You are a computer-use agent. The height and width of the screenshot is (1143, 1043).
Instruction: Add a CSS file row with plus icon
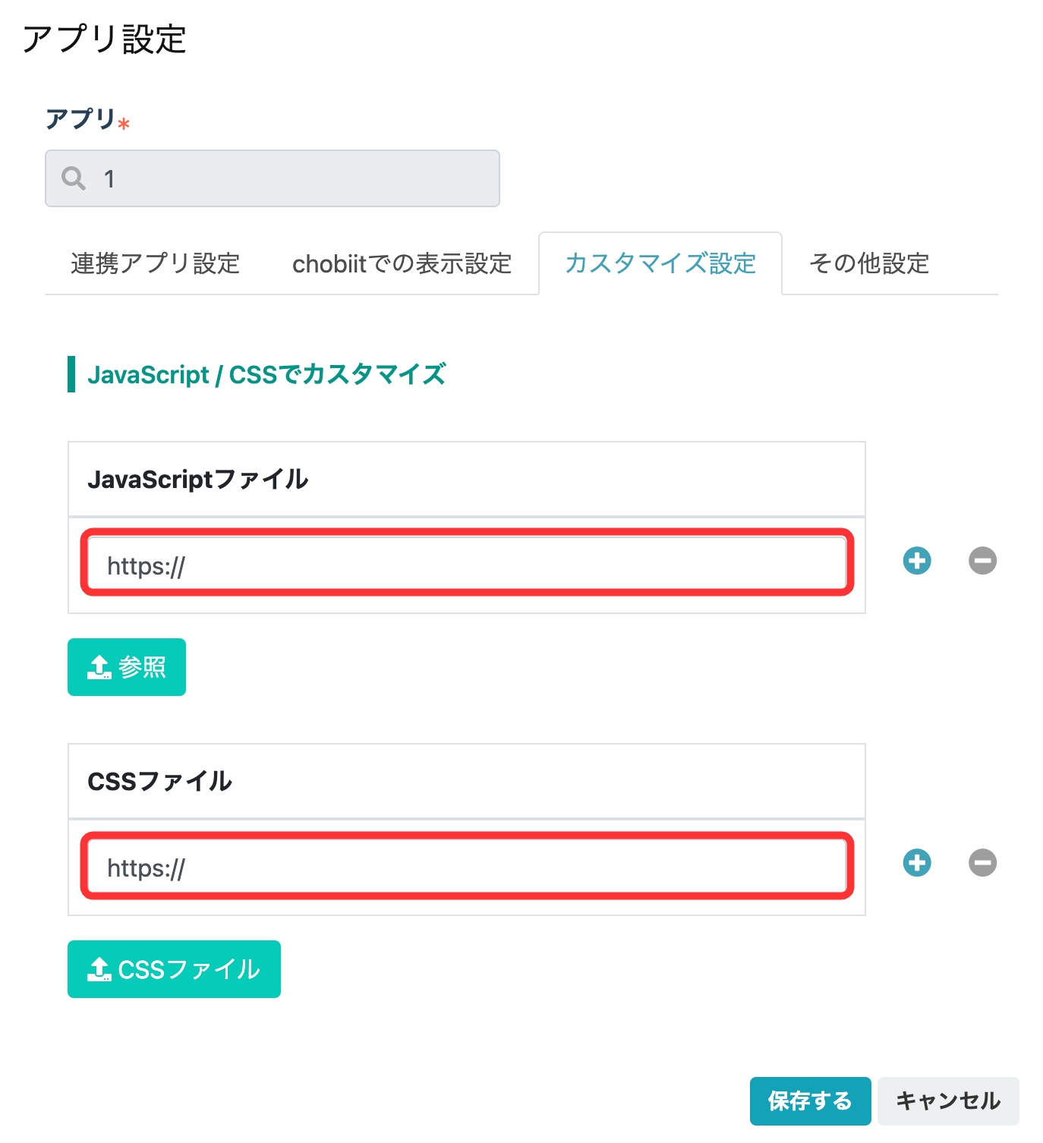coord(917,863)
